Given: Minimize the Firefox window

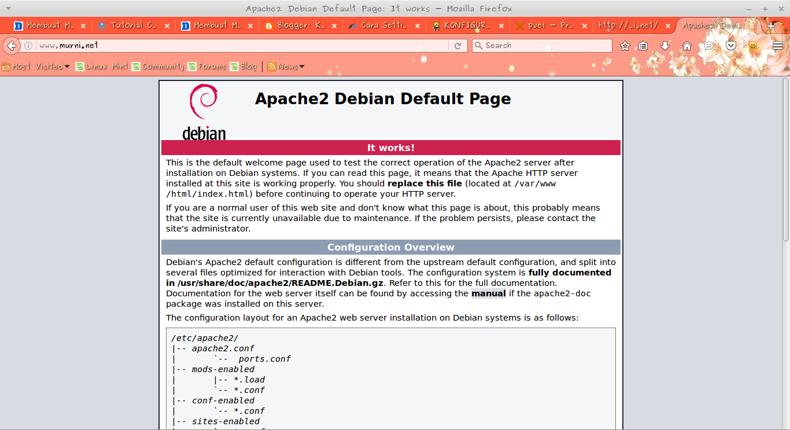Looking at the screenshot, I should point(749,9).
